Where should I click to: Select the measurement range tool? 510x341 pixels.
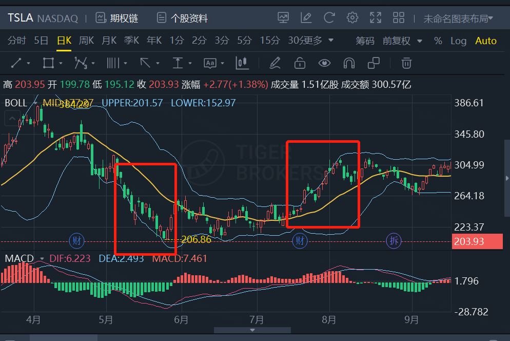point(178,63)
